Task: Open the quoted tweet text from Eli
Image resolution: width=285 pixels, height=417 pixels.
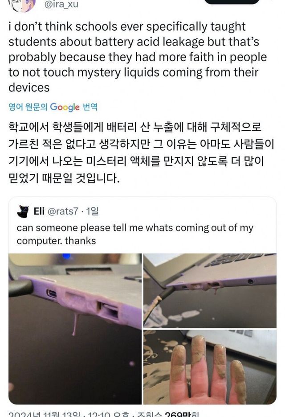Action: pyautogui.click(x=135, y=234)
